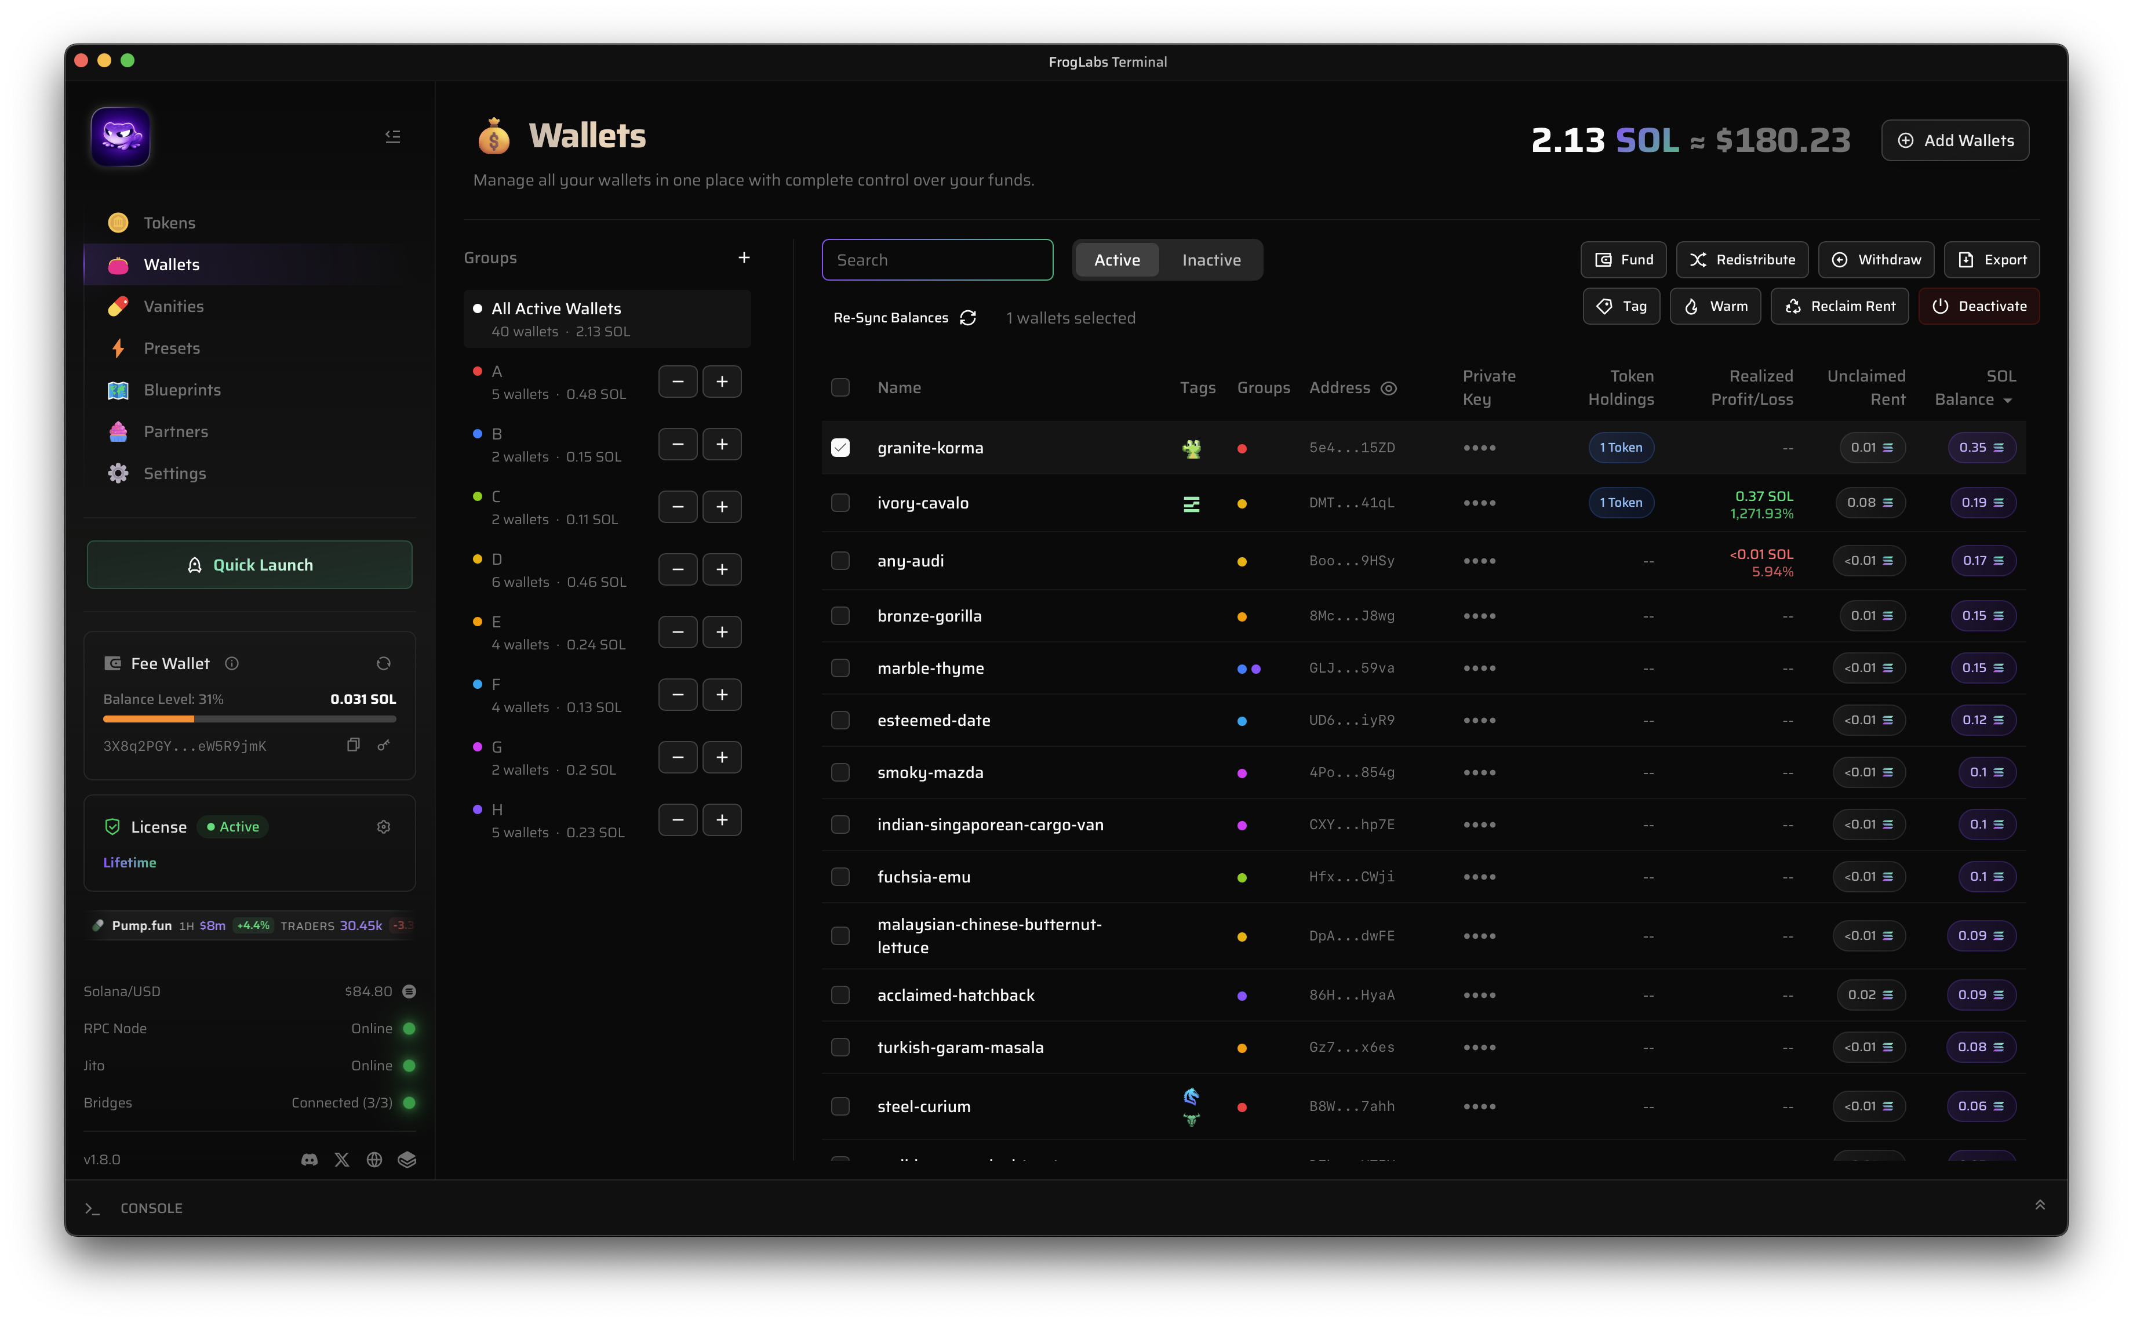Open ivory-cavalo's 0.19 SOL balance menu
The image size is (2133, 1322).
click(1983, 503)
